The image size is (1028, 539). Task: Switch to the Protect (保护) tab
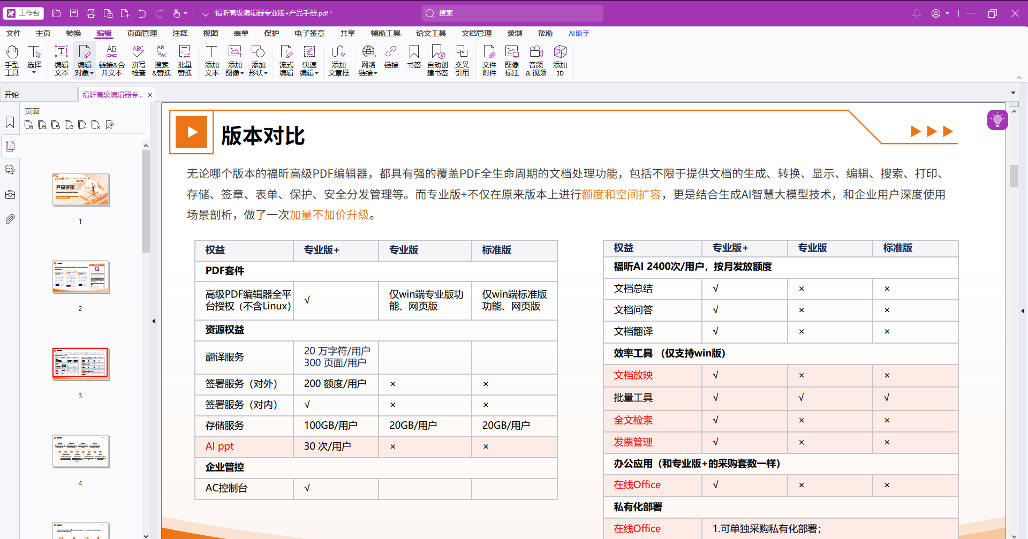click(x=271, y=33)
